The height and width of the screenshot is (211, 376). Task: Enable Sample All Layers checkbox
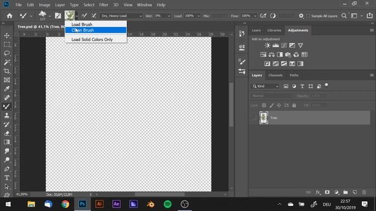pos(308,16)
